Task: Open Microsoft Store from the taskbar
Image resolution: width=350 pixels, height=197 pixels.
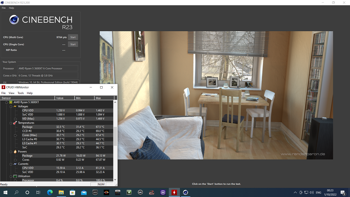Action: point(72,192)
